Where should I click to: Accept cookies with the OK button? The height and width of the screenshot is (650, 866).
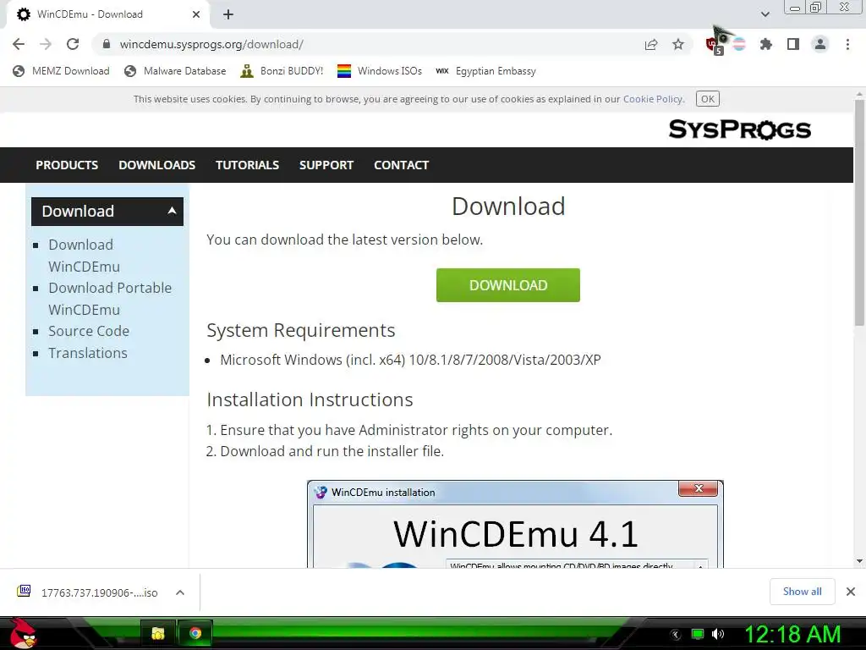[x=708, y=99]
